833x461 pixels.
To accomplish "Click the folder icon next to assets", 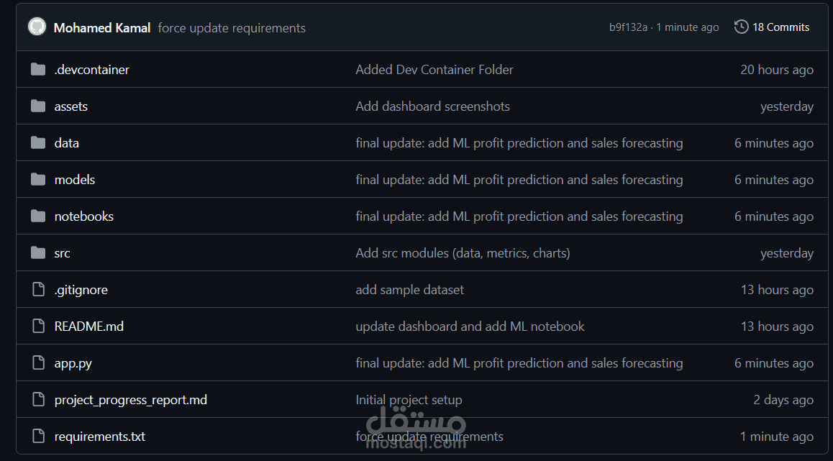I will tap(38, 106).
